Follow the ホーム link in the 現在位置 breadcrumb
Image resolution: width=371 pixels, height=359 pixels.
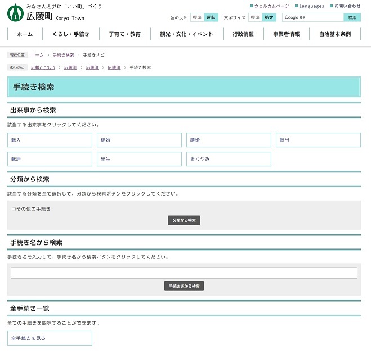[x=37, y=55]
